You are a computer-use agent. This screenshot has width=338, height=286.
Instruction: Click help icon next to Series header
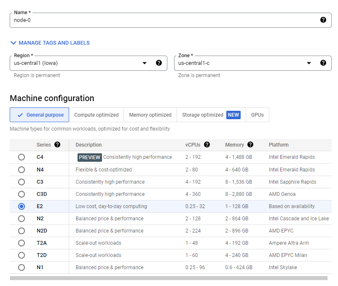57,144
